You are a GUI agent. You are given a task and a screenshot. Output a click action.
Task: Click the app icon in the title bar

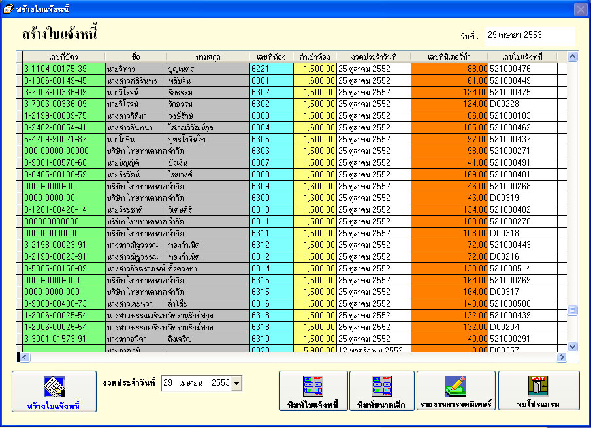point(8,8)
